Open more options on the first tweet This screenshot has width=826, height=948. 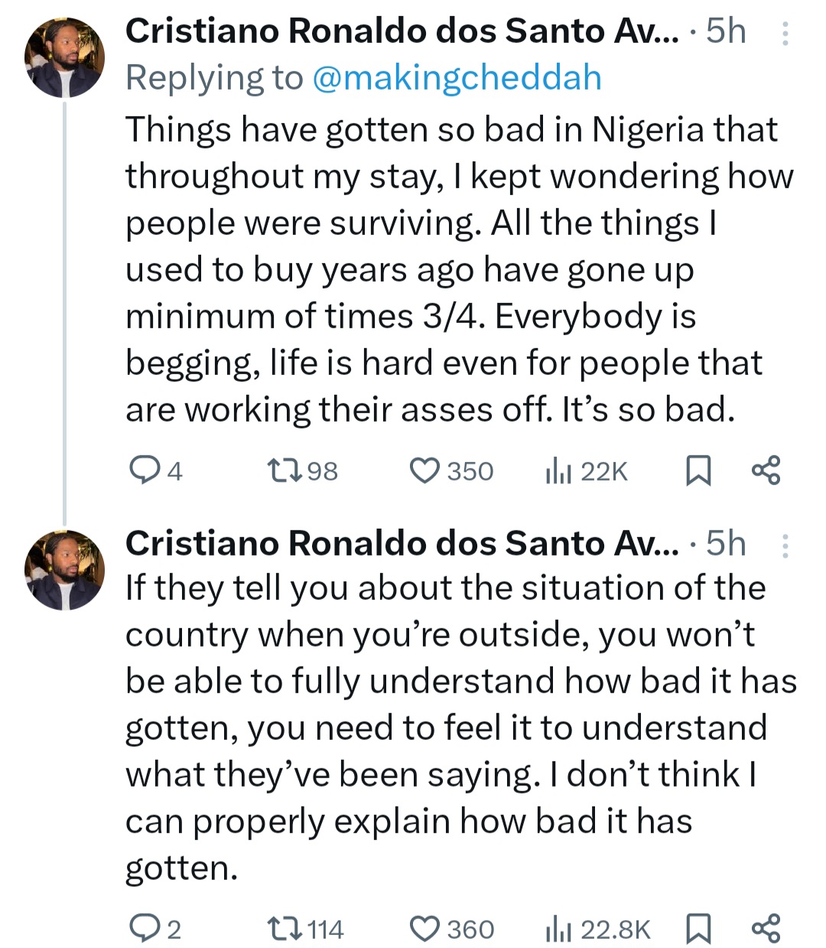point(785,34)
